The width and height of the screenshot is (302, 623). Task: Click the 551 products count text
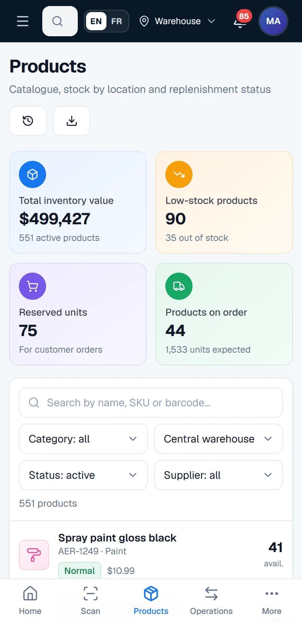48,503
